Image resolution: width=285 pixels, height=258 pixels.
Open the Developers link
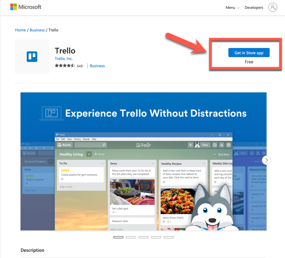pos(254,8)
